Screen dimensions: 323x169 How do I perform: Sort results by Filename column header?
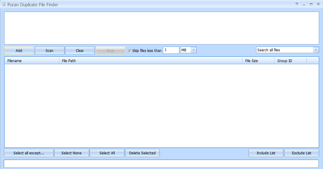coord(32,61)
